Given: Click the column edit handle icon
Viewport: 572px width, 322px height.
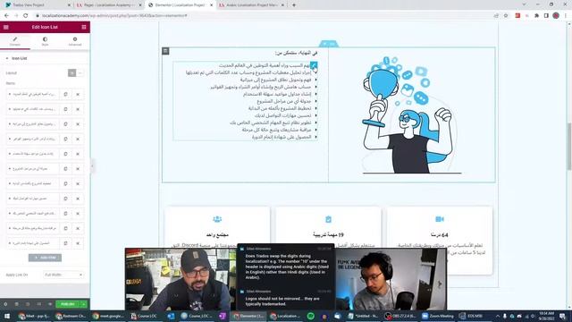Looking at the screenshot, I should tap(165, 51).
